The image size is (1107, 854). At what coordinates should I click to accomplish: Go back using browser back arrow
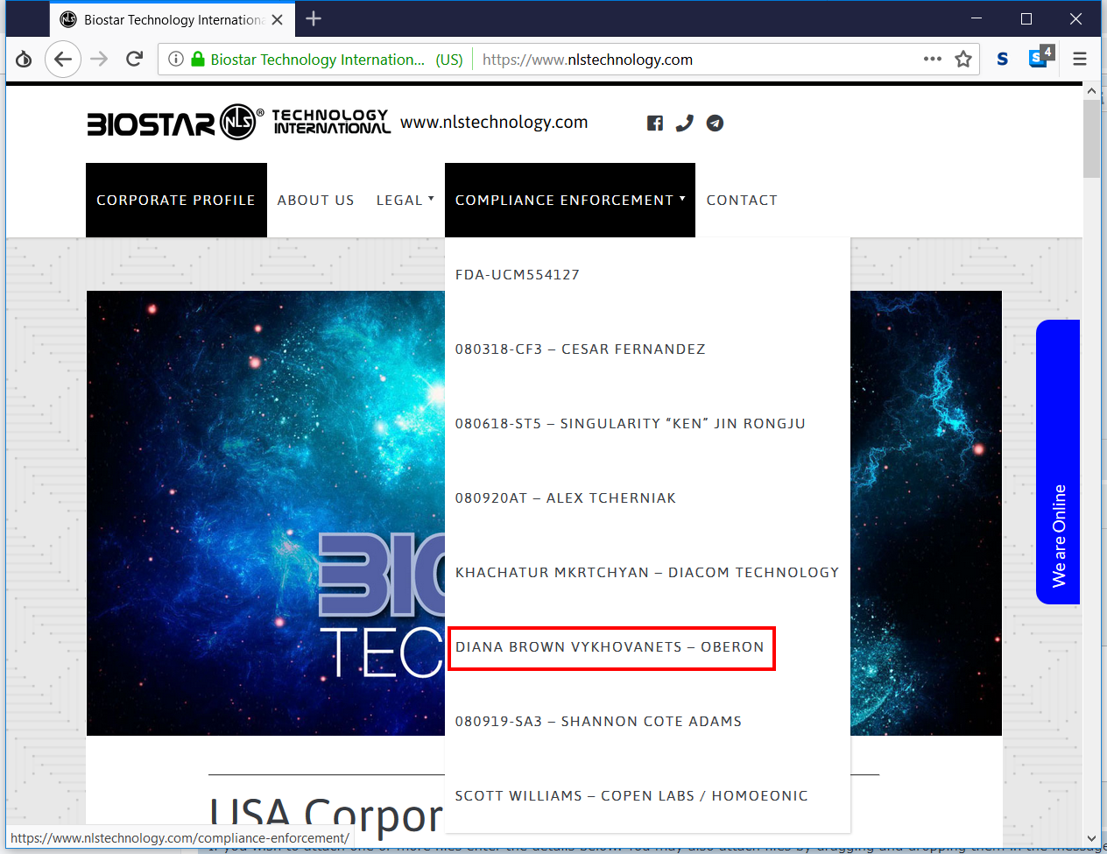click(62, 60)
